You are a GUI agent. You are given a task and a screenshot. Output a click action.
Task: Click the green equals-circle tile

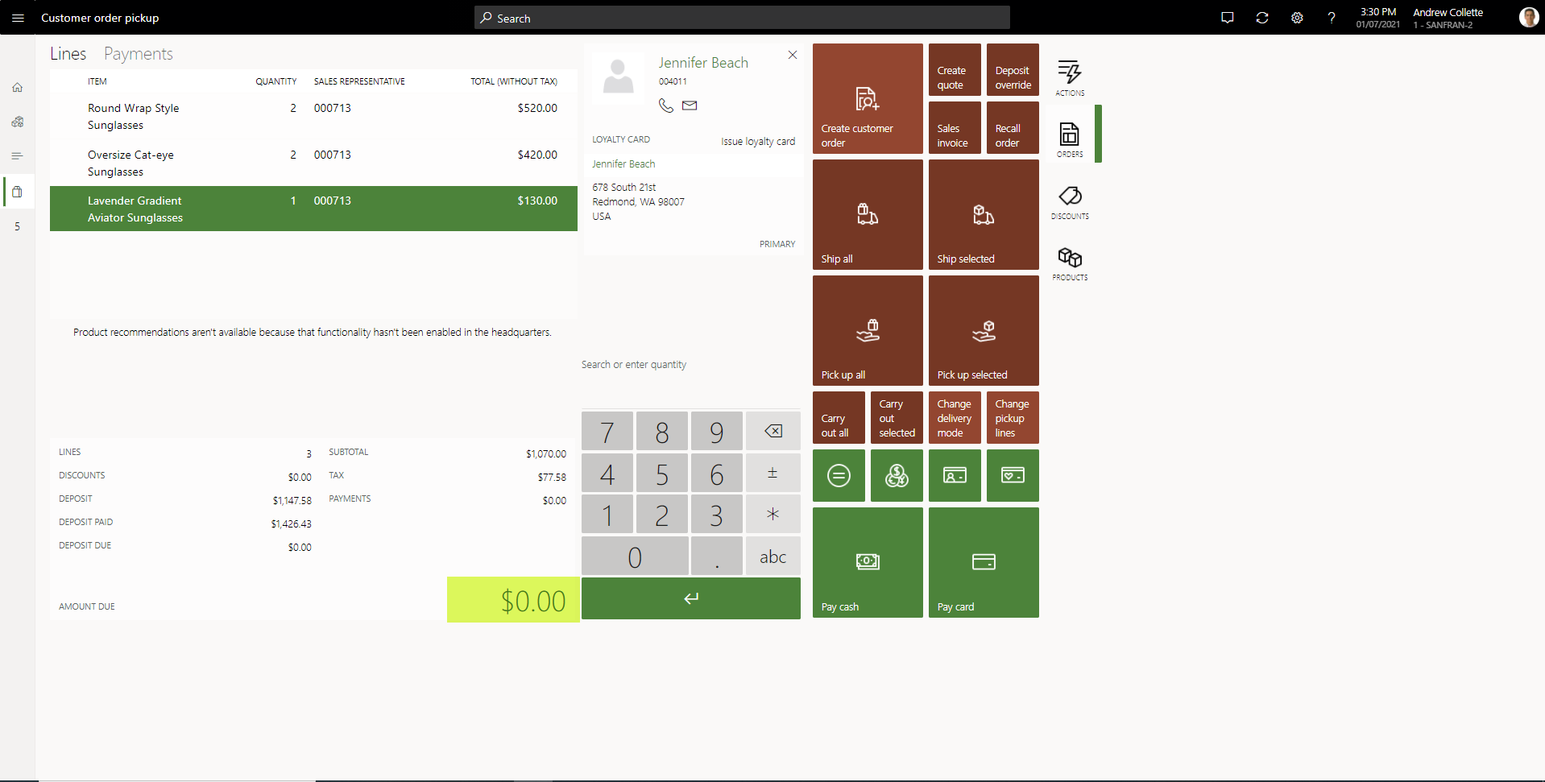tap(839, 475)
